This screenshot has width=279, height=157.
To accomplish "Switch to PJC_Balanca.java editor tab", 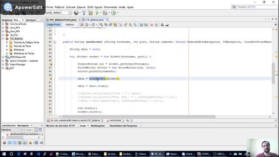I will pos(95,20).
